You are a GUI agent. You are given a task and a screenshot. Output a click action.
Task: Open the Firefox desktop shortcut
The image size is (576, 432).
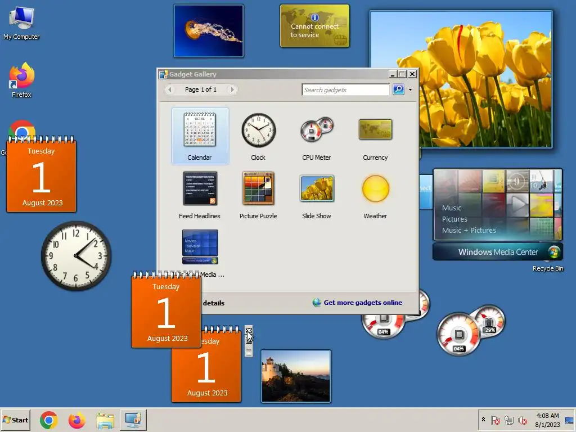[x=21, y=80]
